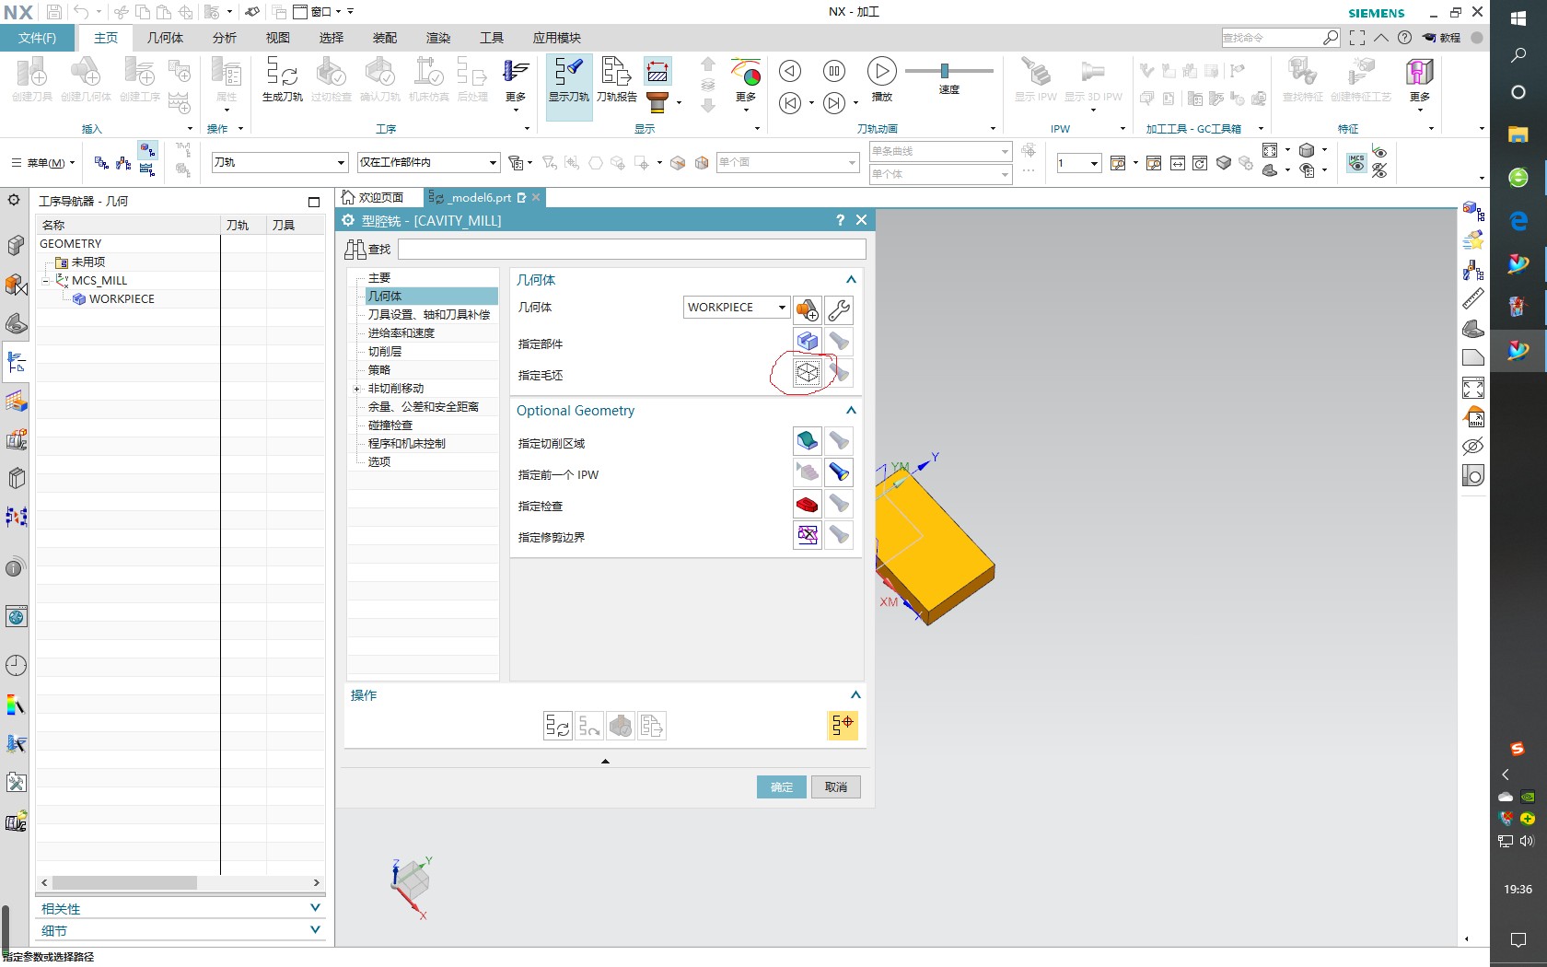Click the undo arrow icon in the title bar
Viewport: 1547px width, 967px height.
coord(82,12)
